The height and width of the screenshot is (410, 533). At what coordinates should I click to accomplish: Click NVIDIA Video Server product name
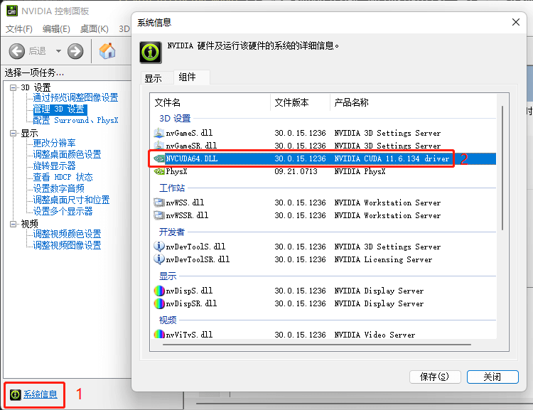click(375, 335)
